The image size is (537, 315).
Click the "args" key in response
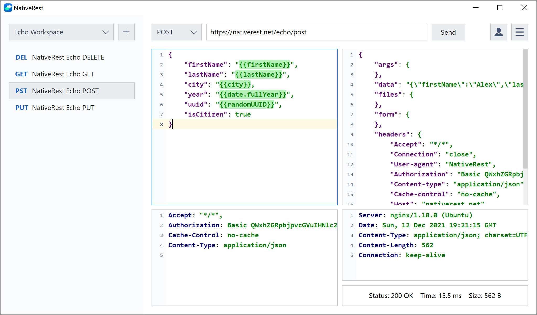(386, 65)
